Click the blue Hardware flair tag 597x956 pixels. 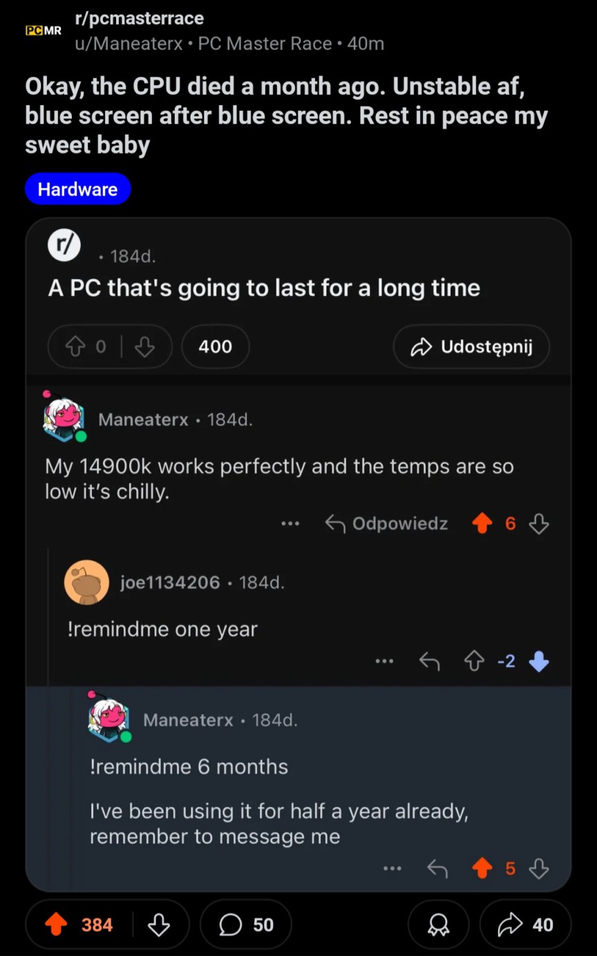77,188
